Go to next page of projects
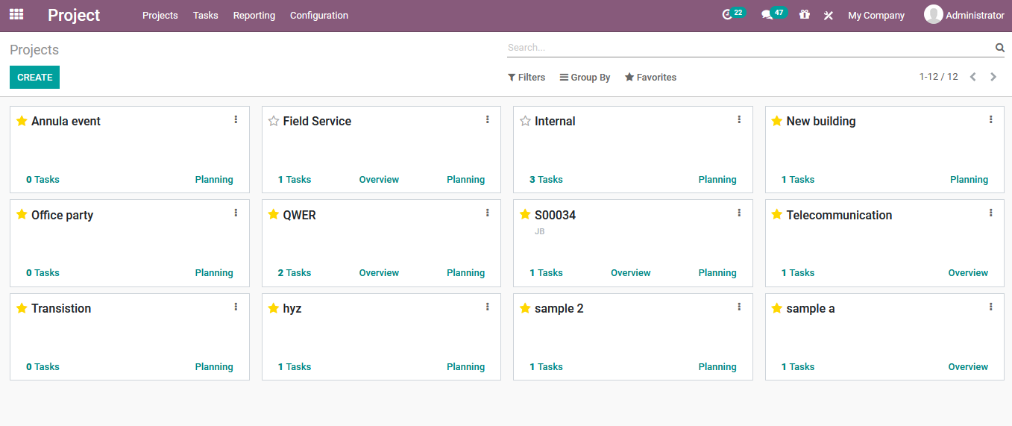Screen dimensions: 1012x426 pyautogui.click(x=993, y=77)
